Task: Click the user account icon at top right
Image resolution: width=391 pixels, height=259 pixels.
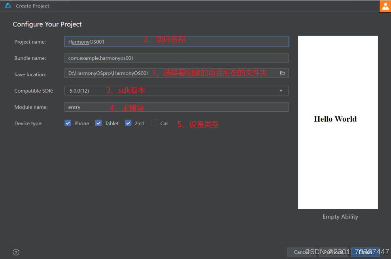Action: click(385, 6)
